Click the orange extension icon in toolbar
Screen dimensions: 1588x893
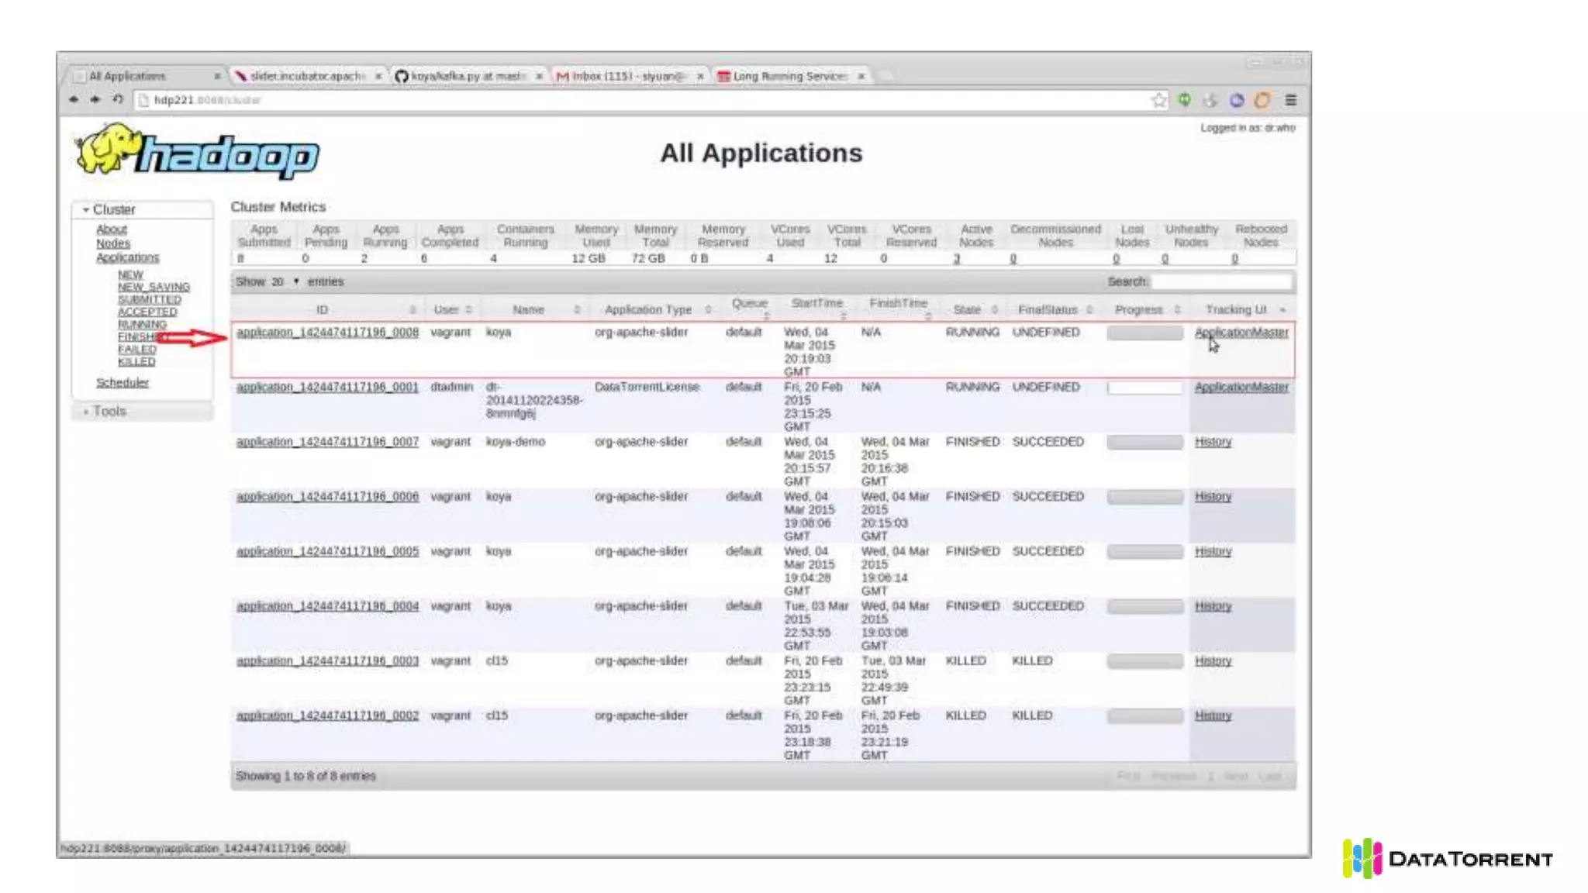click(1262, 100)
